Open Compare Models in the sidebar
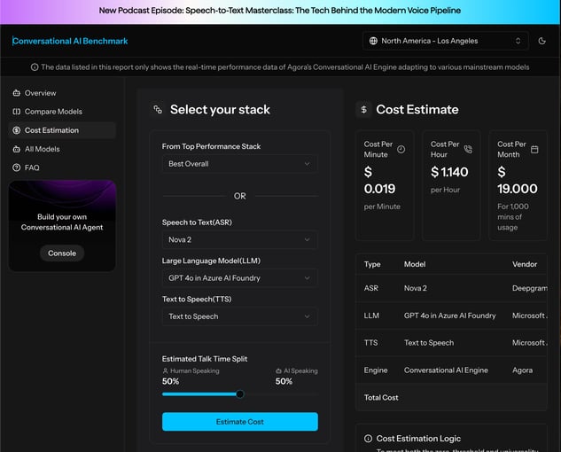The image size is (561, 452). (62, 112)
